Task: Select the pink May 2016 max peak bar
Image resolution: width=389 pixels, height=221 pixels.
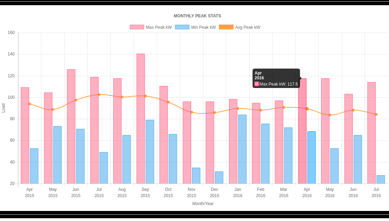Action: coord(325,131)
